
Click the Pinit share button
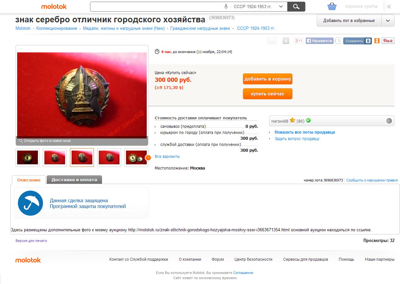click(x=388, y=41)
